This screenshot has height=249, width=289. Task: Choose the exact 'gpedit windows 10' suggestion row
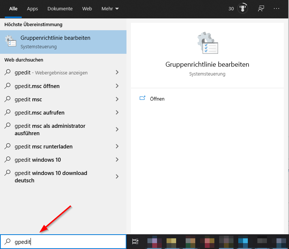pos(63,160)
